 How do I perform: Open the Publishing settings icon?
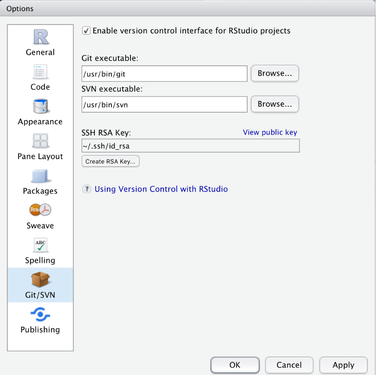click(40, 315)
